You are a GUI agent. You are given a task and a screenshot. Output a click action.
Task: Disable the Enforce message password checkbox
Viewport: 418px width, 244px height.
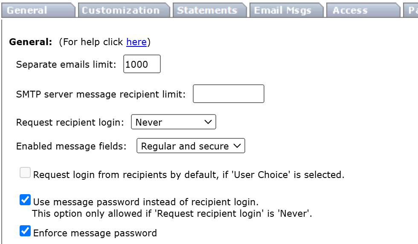pos(25,231)
